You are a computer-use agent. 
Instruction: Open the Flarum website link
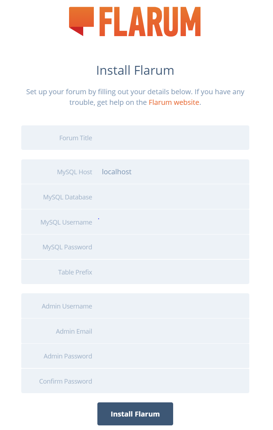[x=174, y=103]
